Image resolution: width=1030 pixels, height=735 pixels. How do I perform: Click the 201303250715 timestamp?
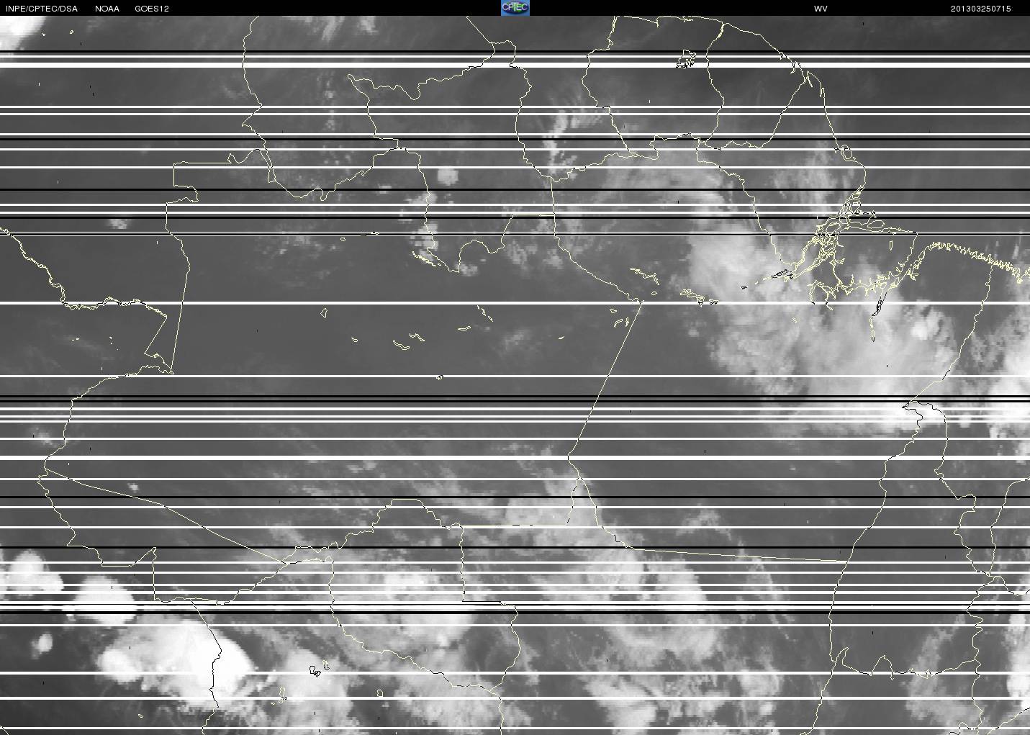980,9
